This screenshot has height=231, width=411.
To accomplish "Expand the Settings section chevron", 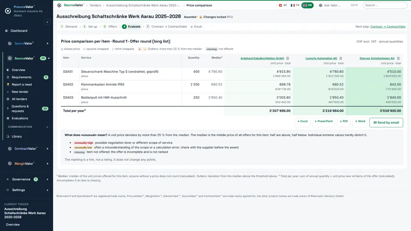I will point(48,190).
